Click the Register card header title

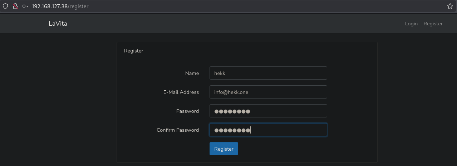[134, 51]
